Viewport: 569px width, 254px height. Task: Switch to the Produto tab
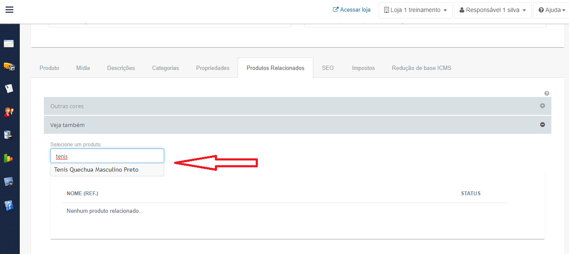click(x=49, y=68)
